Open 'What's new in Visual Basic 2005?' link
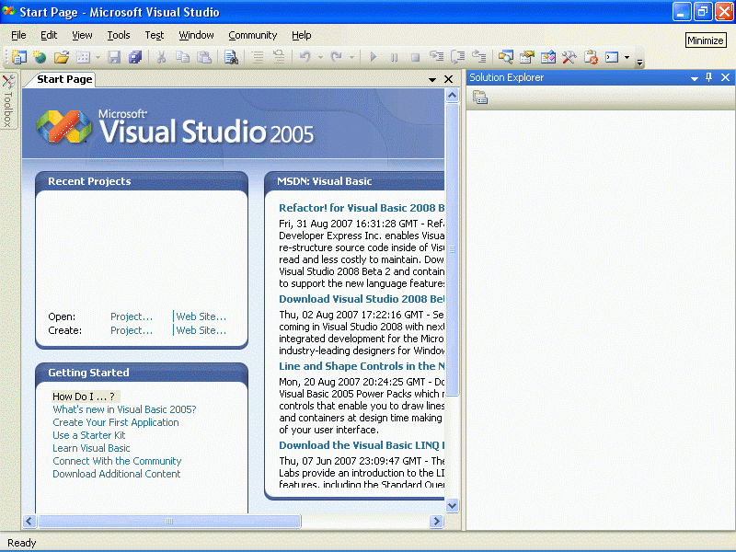Viewport: 736px width, 552px height. [x=124, y=409]
